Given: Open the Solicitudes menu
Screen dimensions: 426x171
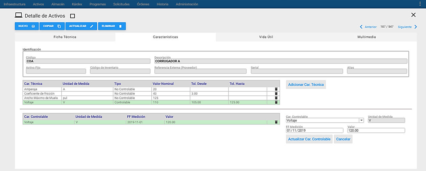Looking at the screenshot, I should pyautogui.click(x=121, y=4).
